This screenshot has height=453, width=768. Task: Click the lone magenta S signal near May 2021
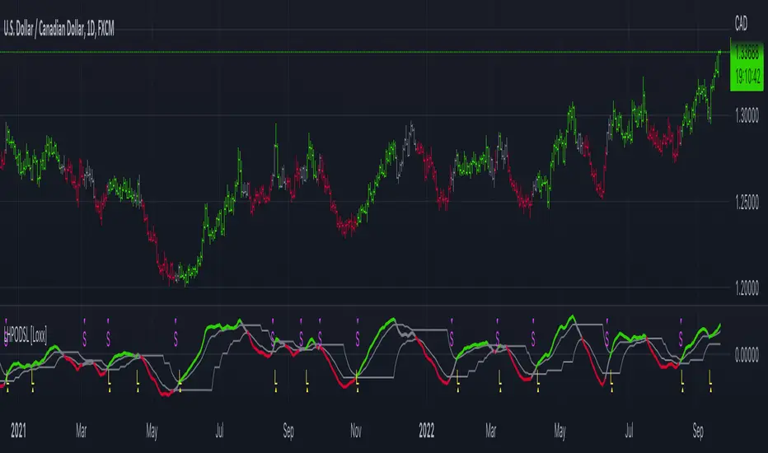tap(176, 339)
